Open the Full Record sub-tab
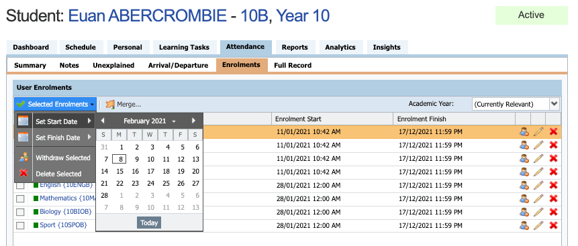This screenshot has height=246, width=578. 293,65
